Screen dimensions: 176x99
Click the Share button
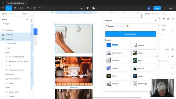[x=157, y=8]
